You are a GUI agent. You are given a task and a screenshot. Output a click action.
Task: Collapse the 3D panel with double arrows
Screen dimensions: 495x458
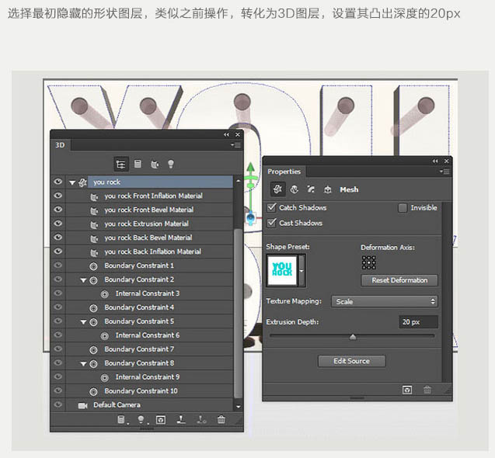pos(226,135)
